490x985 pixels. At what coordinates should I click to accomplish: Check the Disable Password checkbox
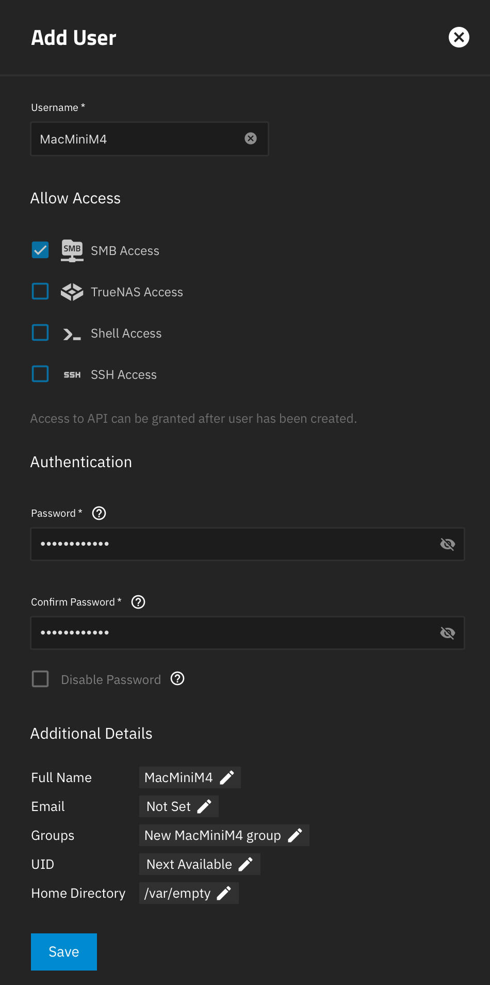click(x=40, y=679)
